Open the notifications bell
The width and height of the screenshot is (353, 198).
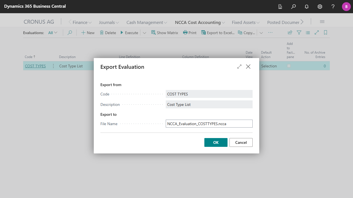(307, 7)
